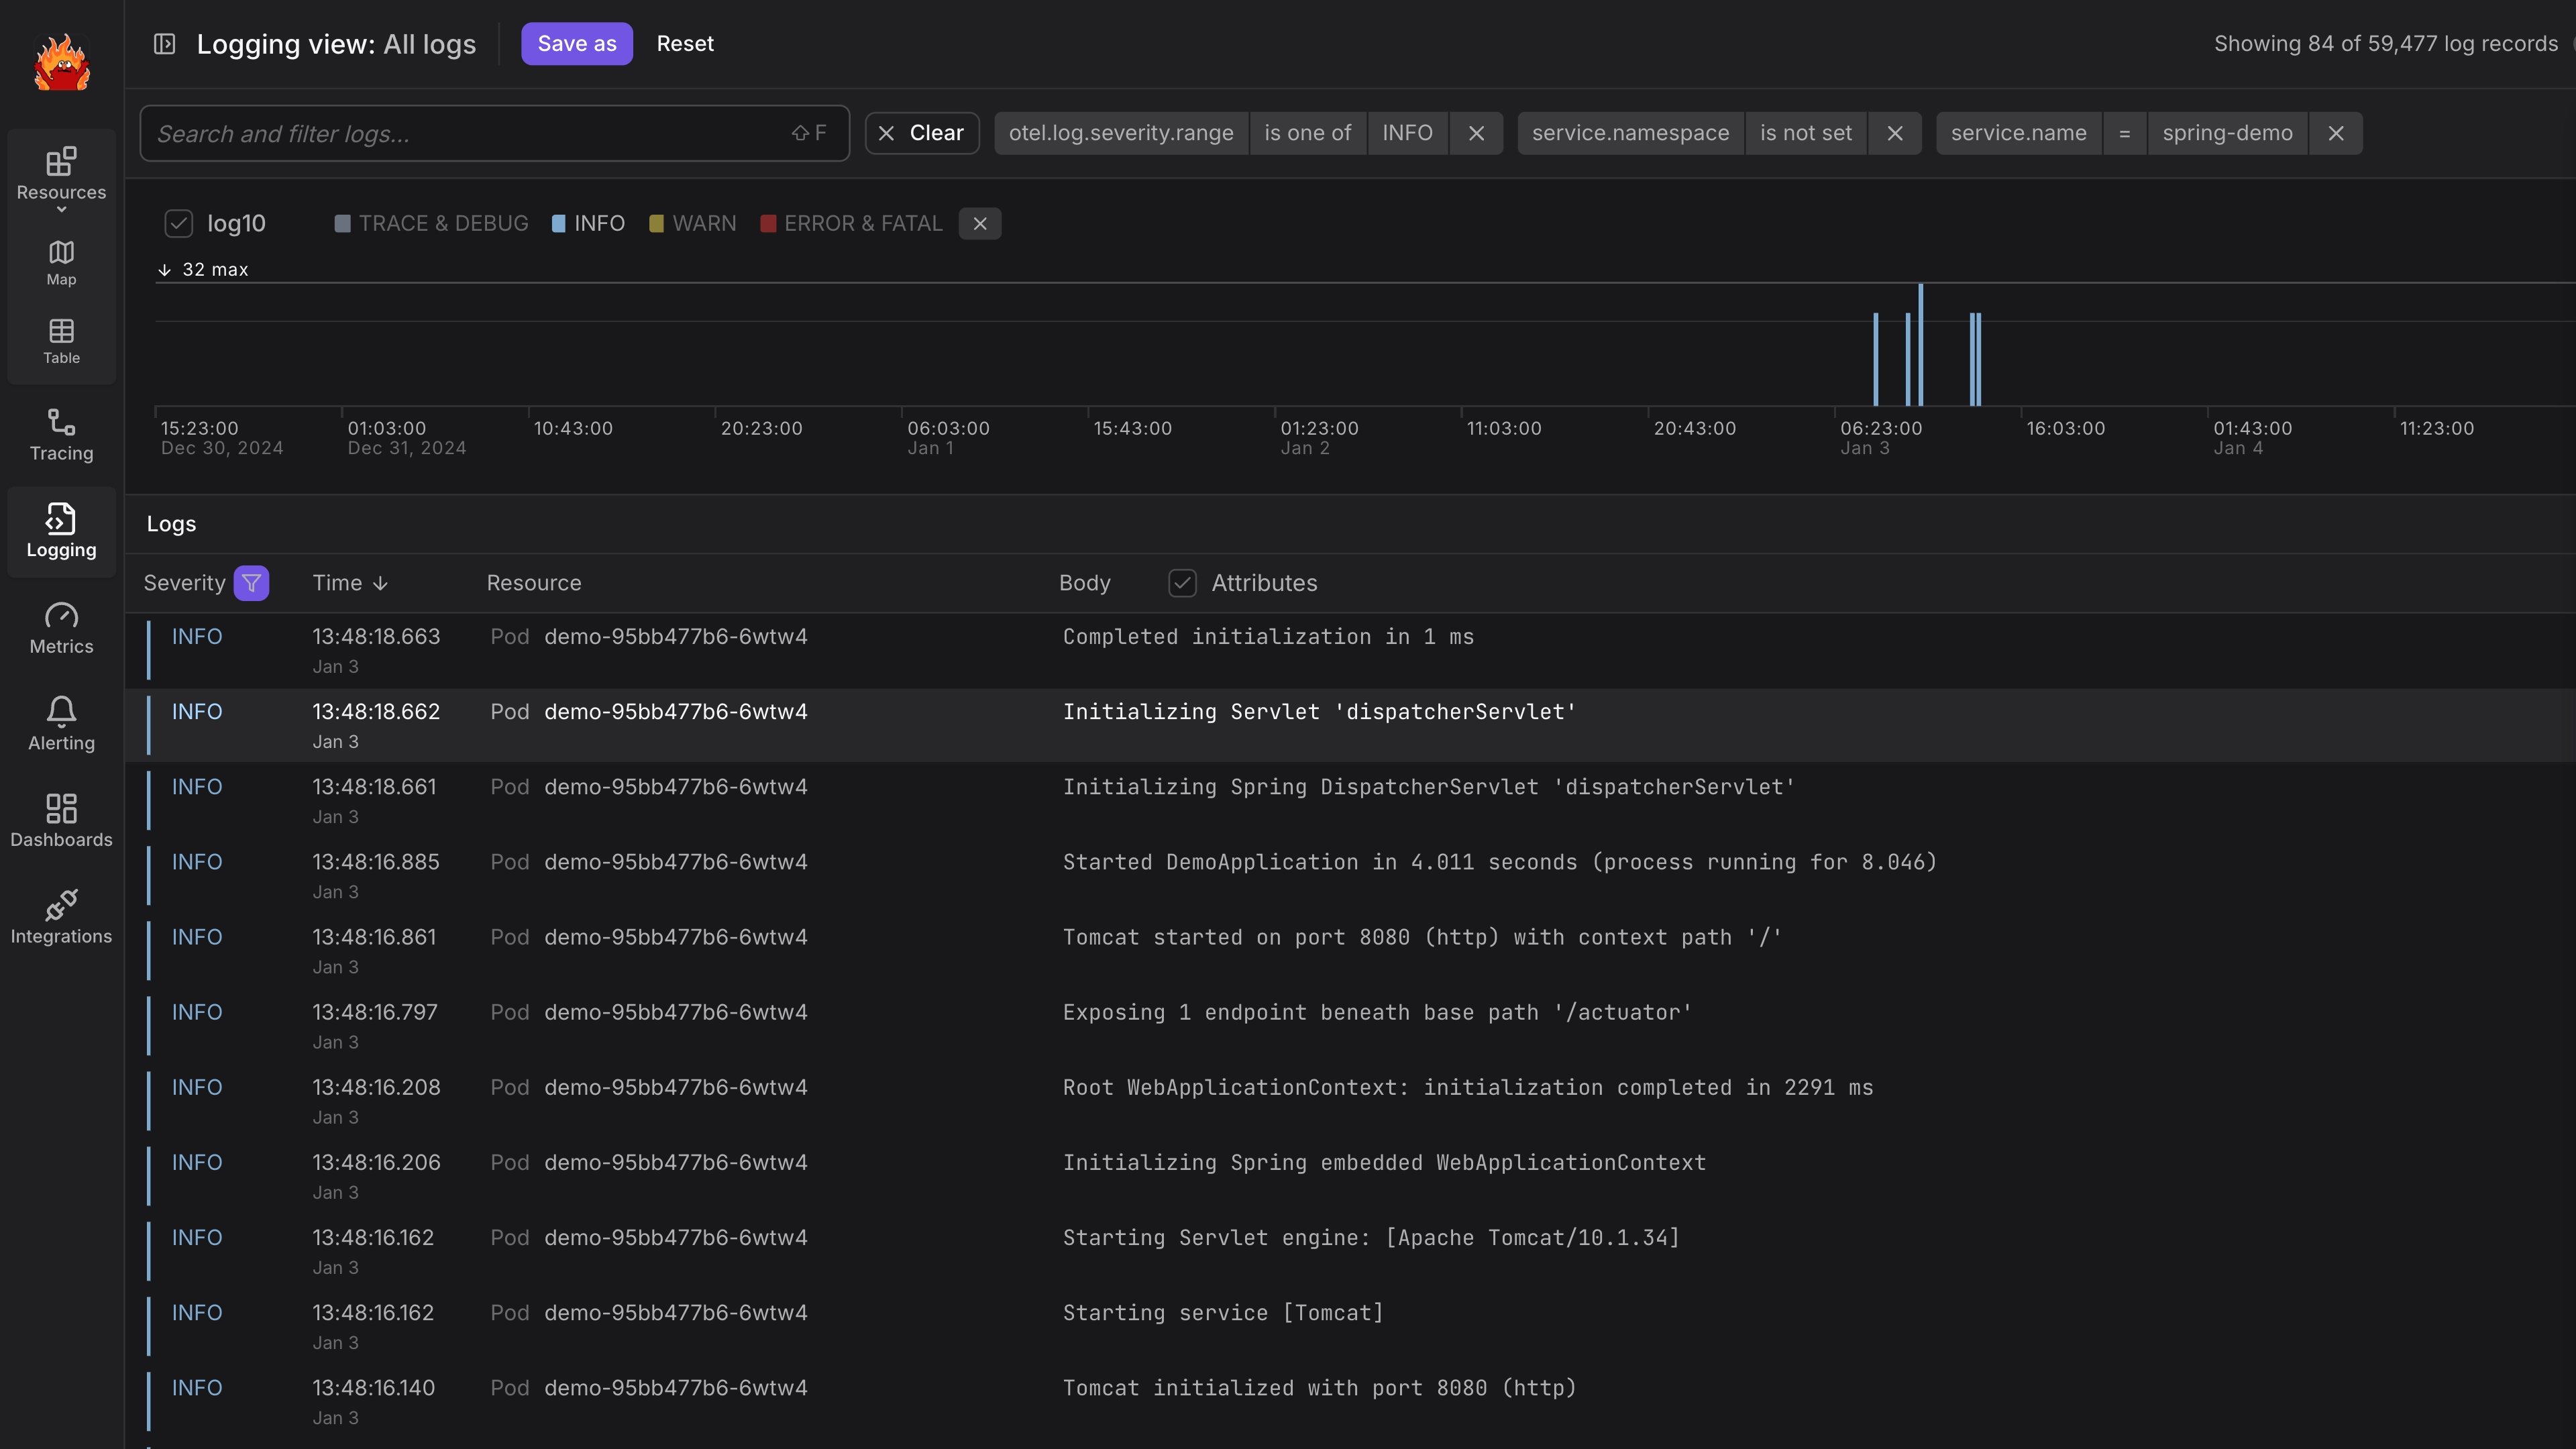Click timestamp 13:48:16.885

pyautogui.click(x=376, y=862)
